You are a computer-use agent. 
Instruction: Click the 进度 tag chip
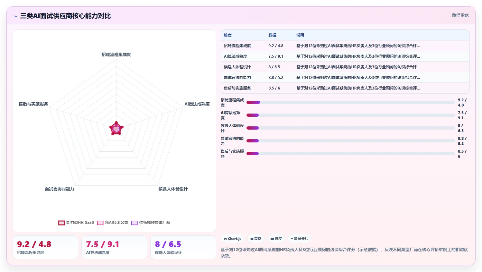pyautogui.click(x=276, y=239)
